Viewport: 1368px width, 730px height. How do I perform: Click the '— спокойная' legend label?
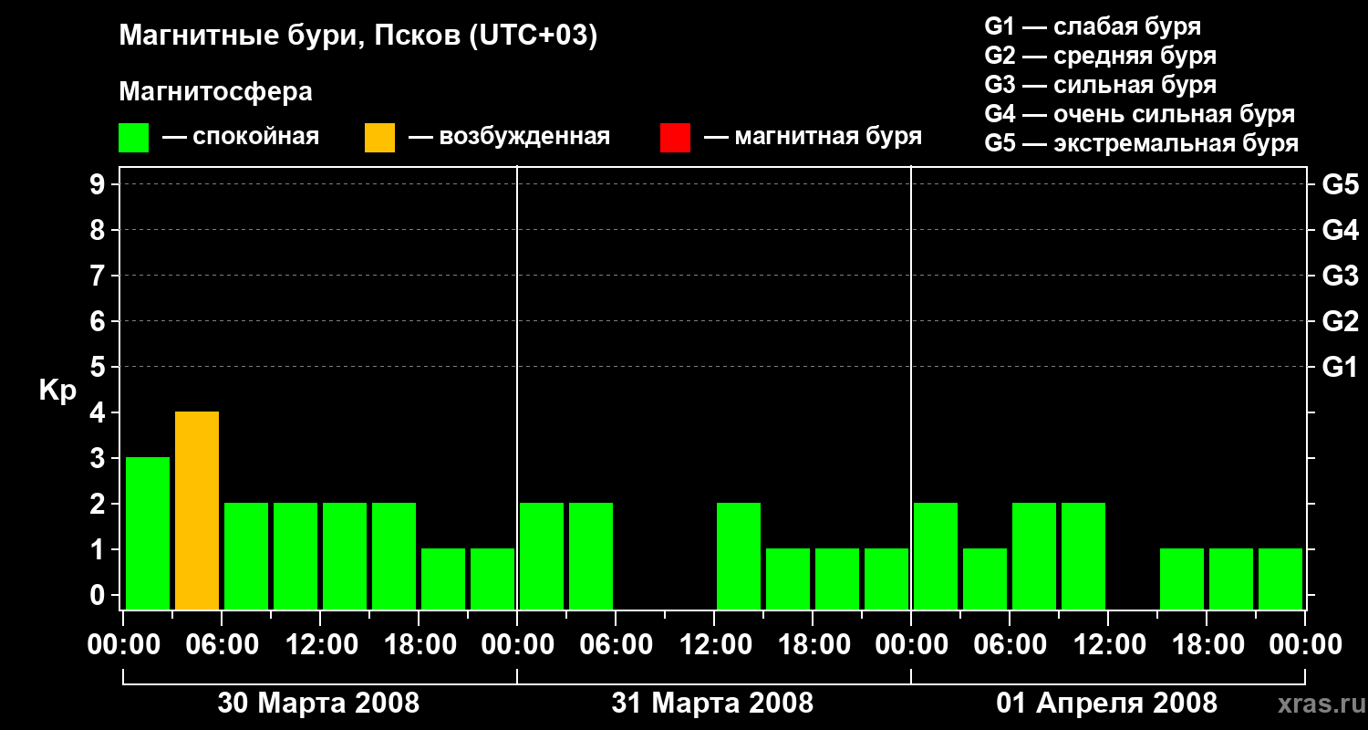pyautogui.click(x=241, y=137)
